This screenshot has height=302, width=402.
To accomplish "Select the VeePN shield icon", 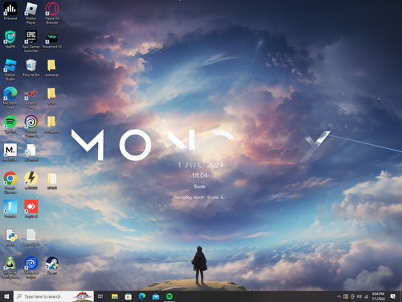I will coord(10,39).
